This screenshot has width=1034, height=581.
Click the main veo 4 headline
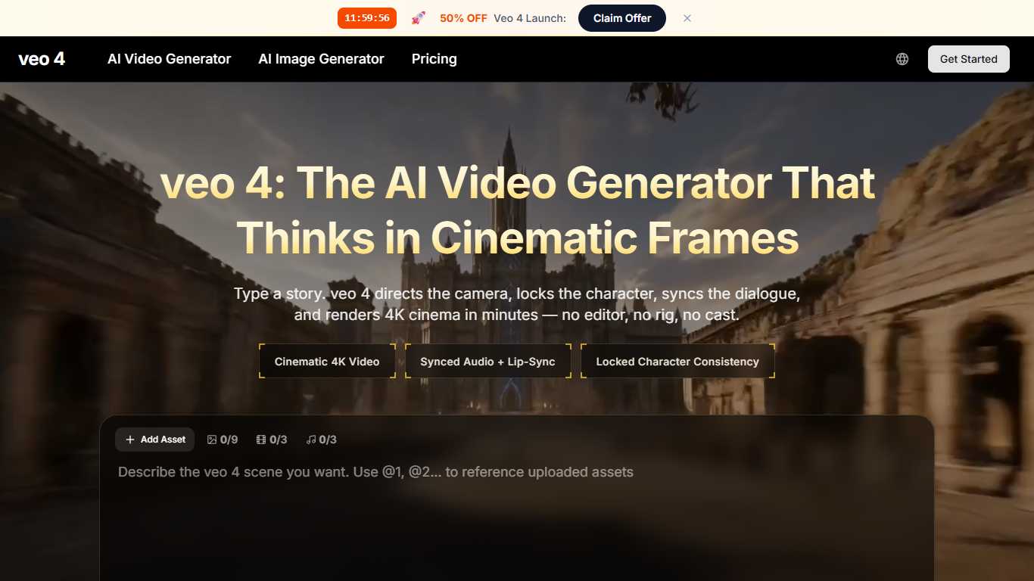point(517,210)
